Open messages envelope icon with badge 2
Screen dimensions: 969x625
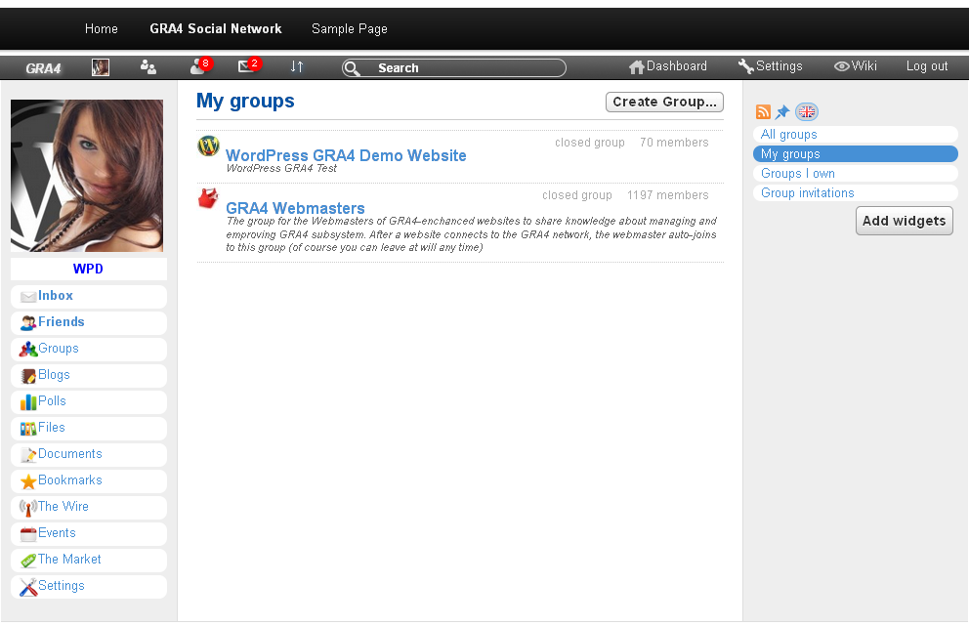tap(249, 64)
